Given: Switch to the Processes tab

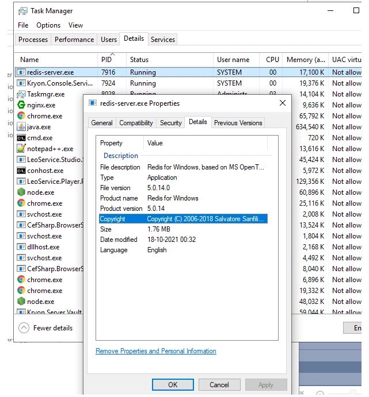Looking at the screenshot, I should click(33, 40).
